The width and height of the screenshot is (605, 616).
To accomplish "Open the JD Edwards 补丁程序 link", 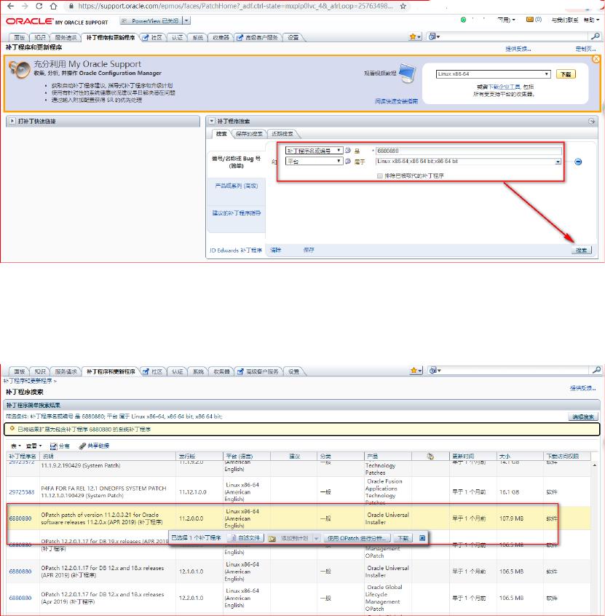I will click(235, 250).
